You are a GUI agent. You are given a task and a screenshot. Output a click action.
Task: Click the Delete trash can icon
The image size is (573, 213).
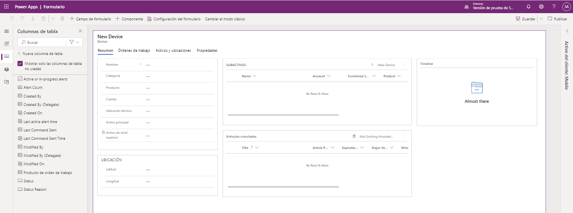pyautogui.click(x=62, y=19)
